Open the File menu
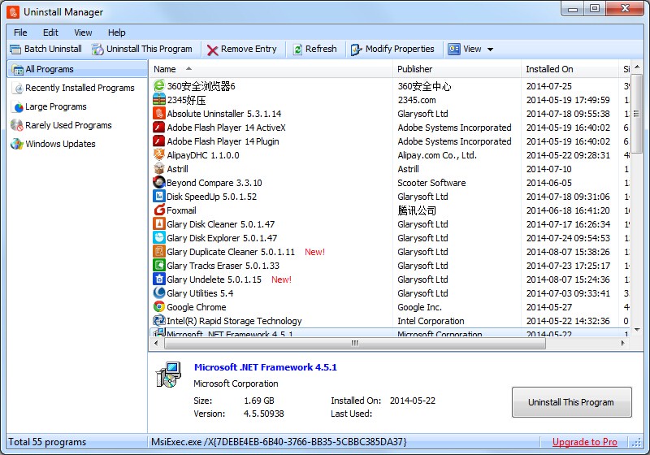This screenshot has height=455, width=650. [20, 32]
